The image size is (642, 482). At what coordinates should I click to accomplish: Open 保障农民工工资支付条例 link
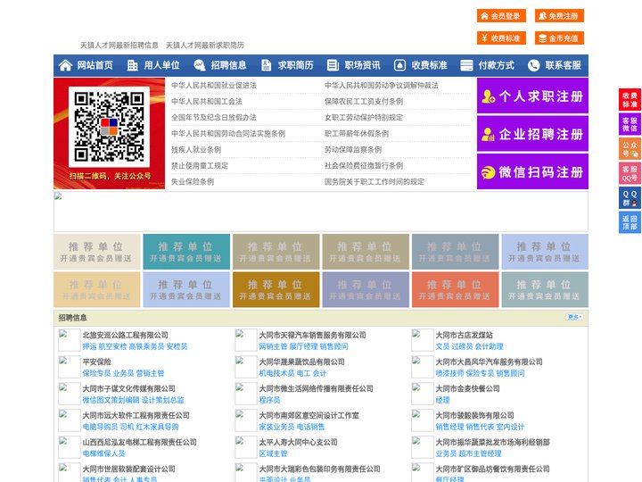pos(364,101)
